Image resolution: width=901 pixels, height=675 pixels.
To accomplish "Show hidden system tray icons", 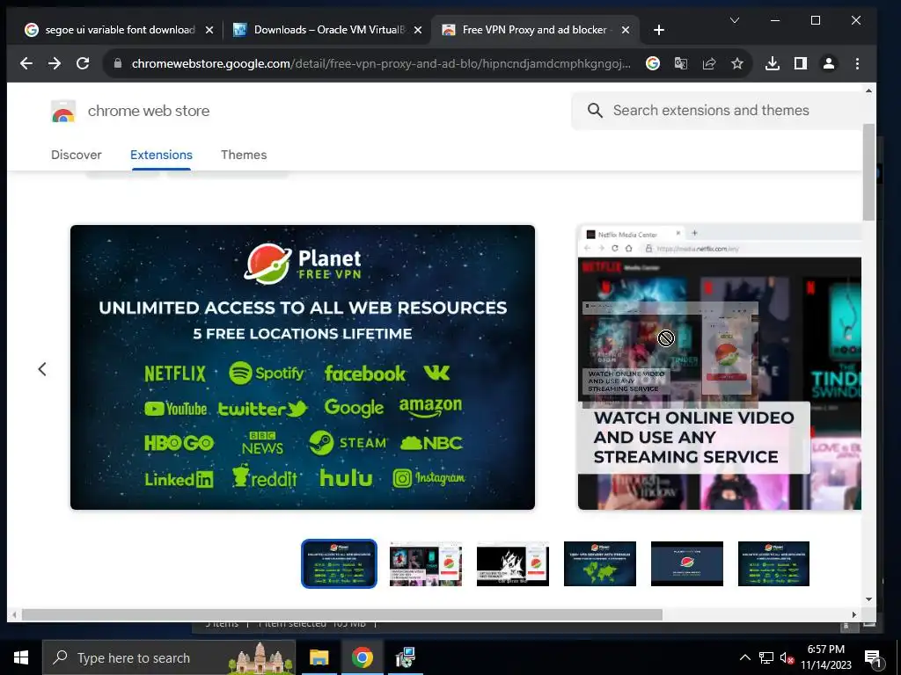I will click(x=744, y=657).
